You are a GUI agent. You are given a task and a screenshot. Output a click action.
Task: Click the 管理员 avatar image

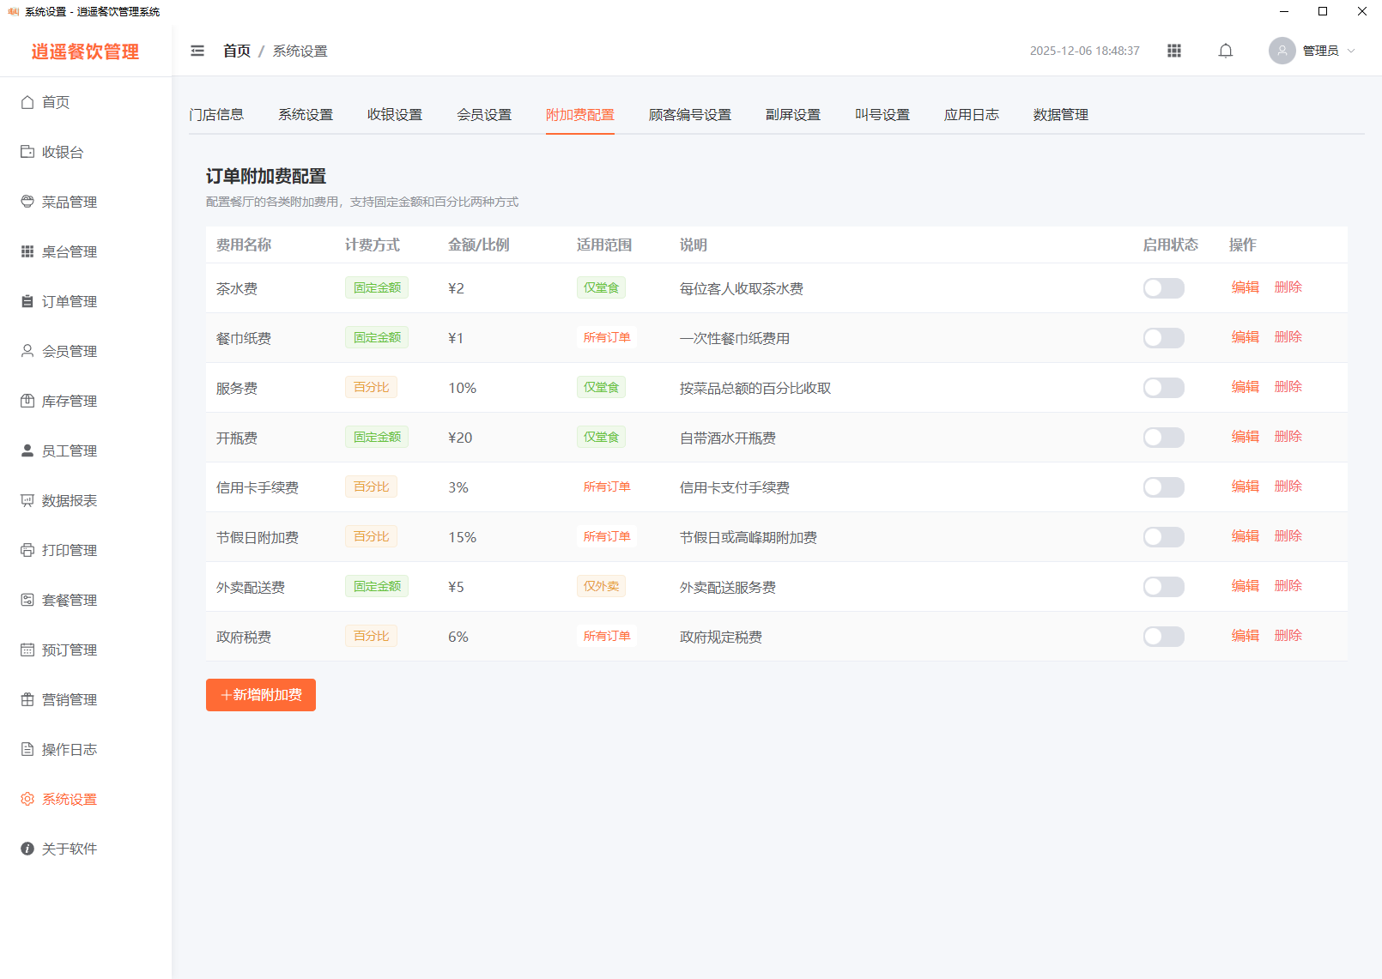(1282, 51)
